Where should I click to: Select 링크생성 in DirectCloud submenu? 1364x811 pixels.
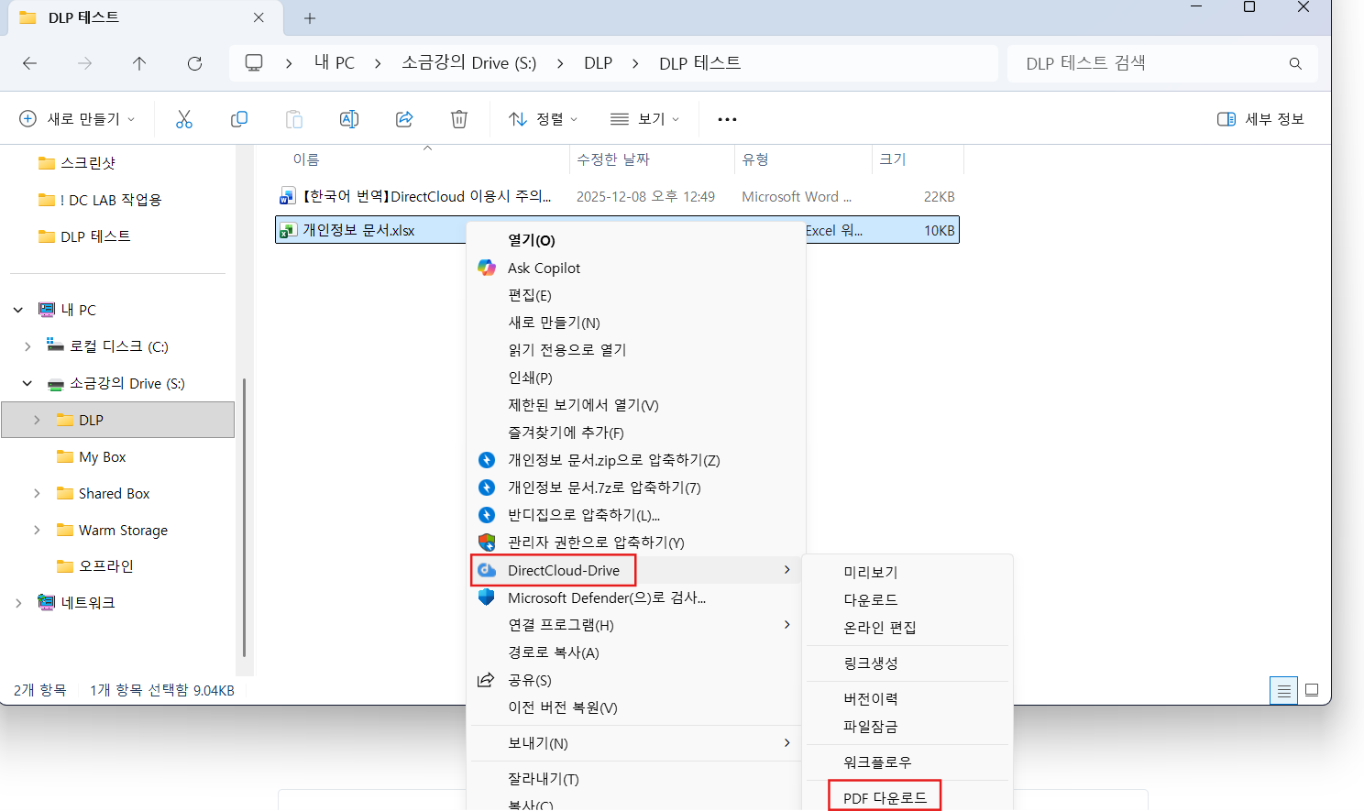(x=870, y=663)
